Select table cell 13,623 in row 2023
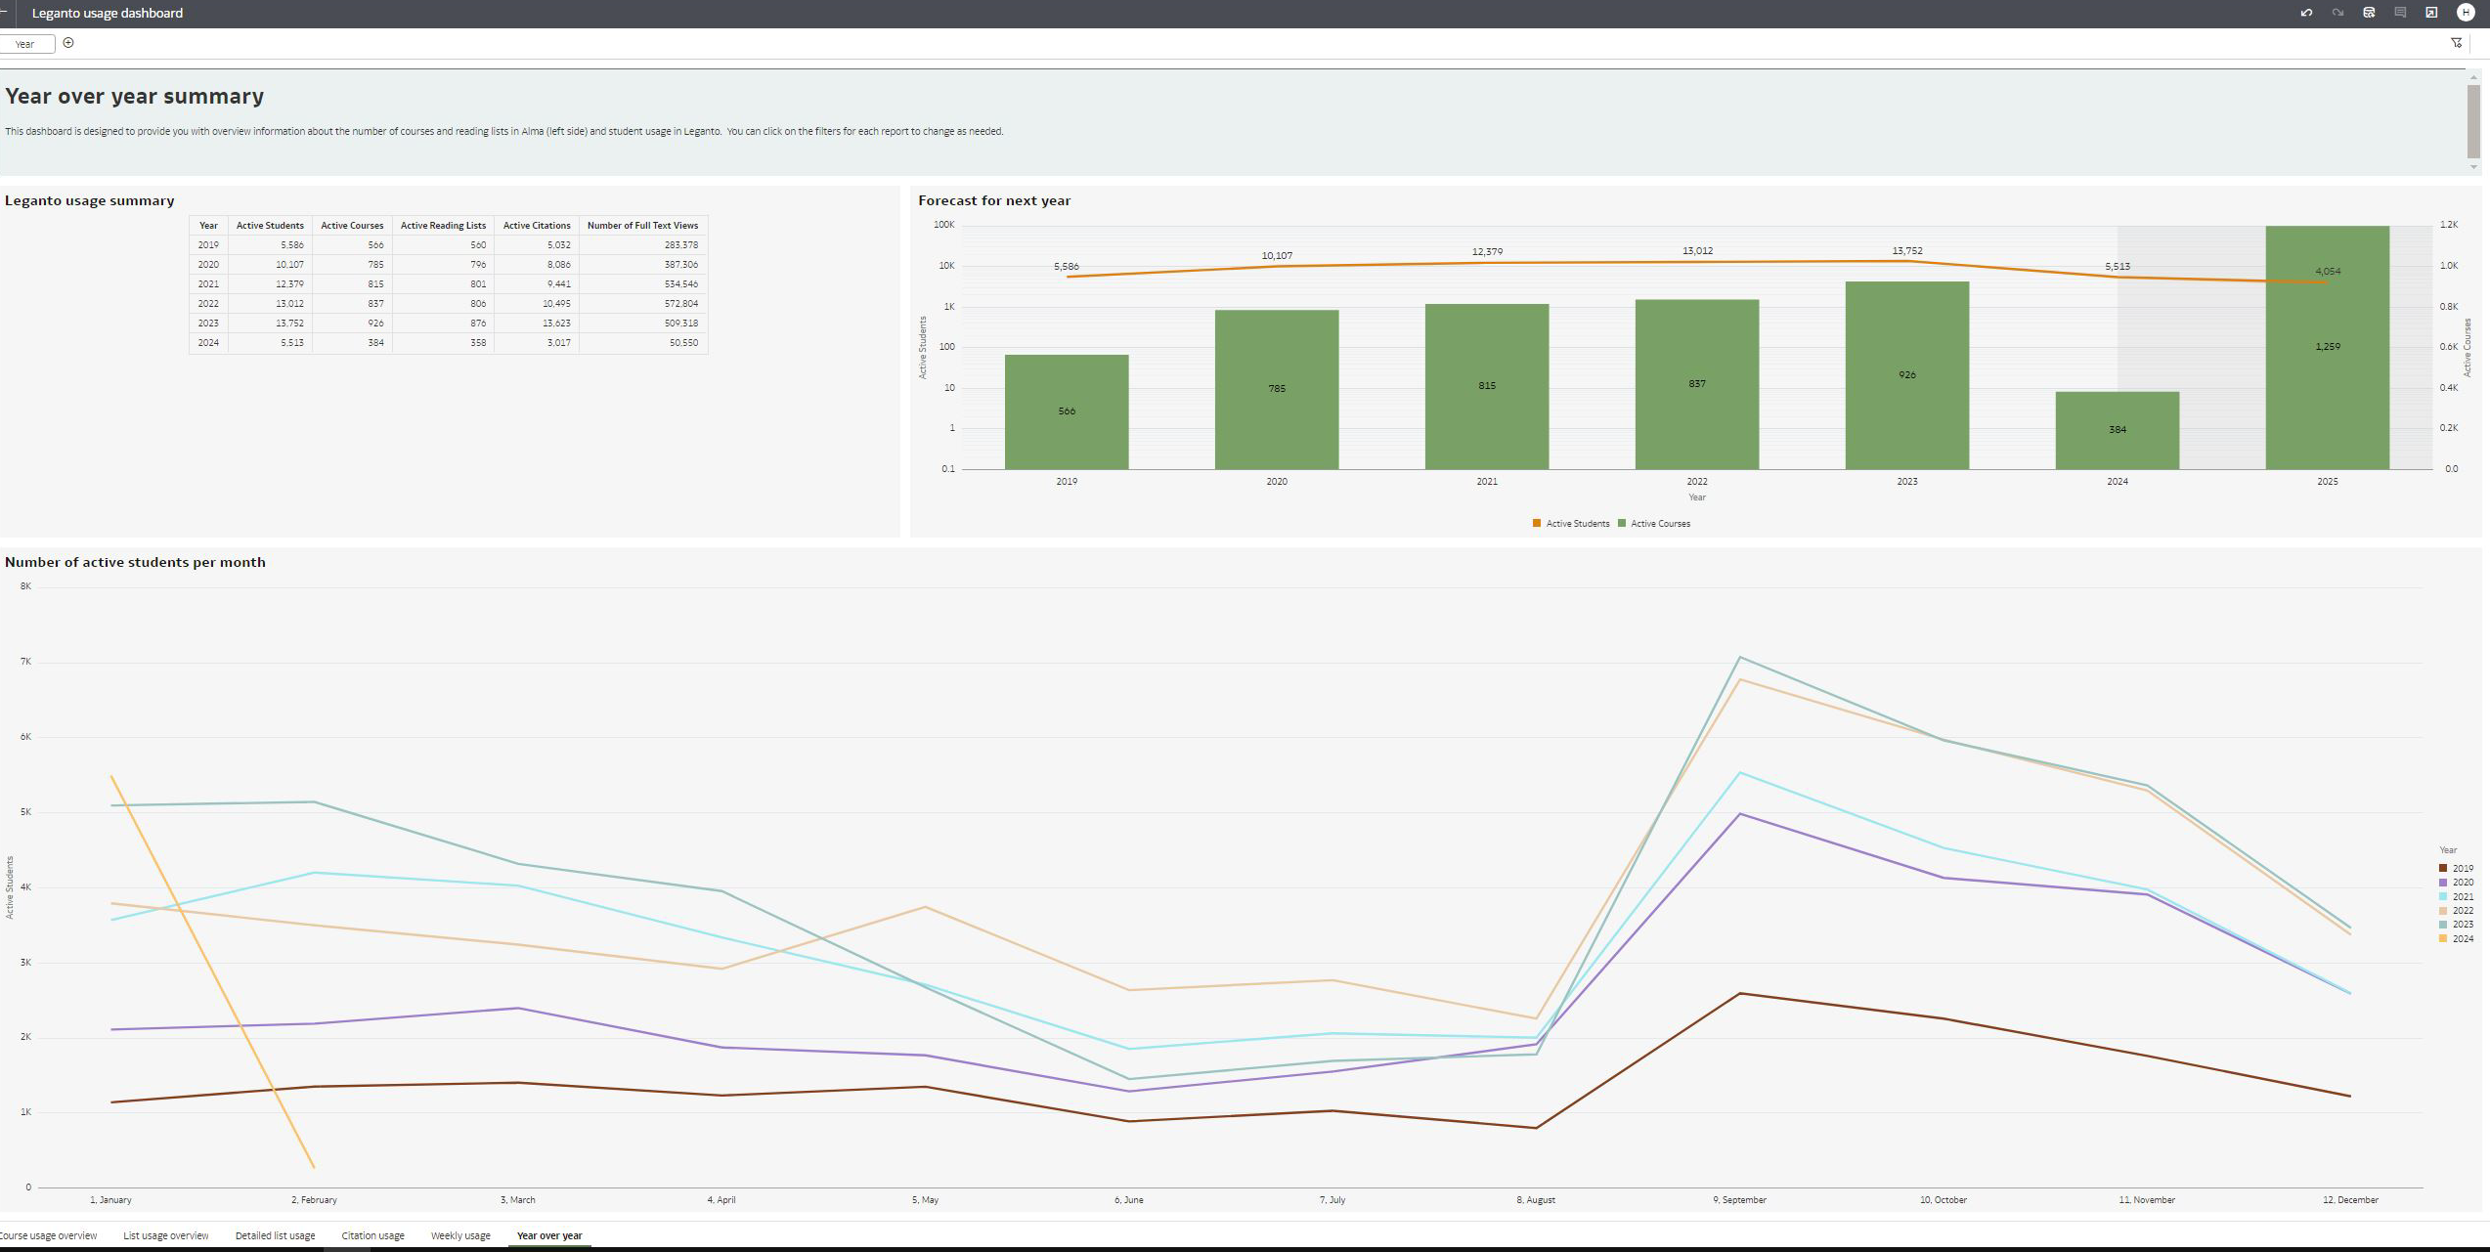 coord(537,324)
